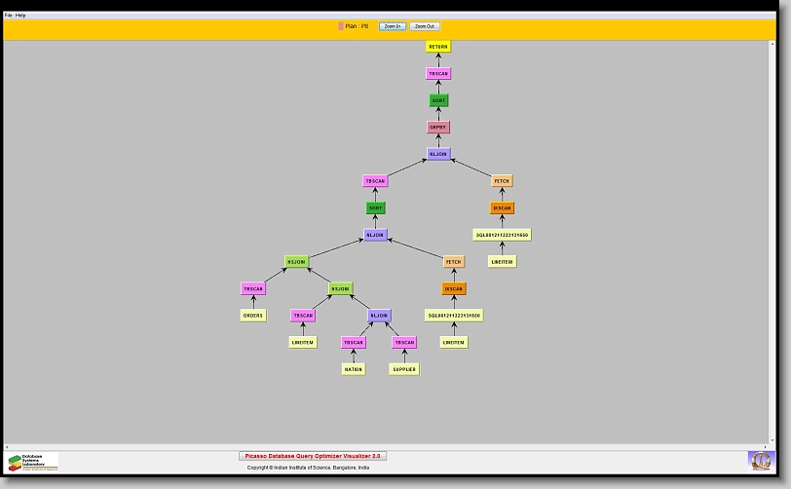791x489 pixels.
Task: Select the TBSCAN node above NATION
Action: pyautogui.click(x=353, y=343)
